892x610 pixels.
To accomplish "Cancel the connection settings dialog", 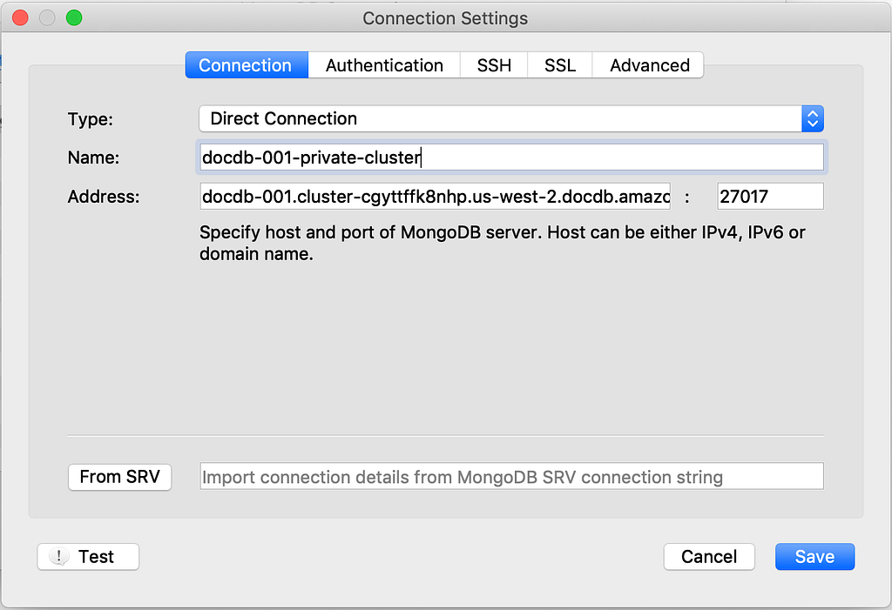I will [709, 557].
